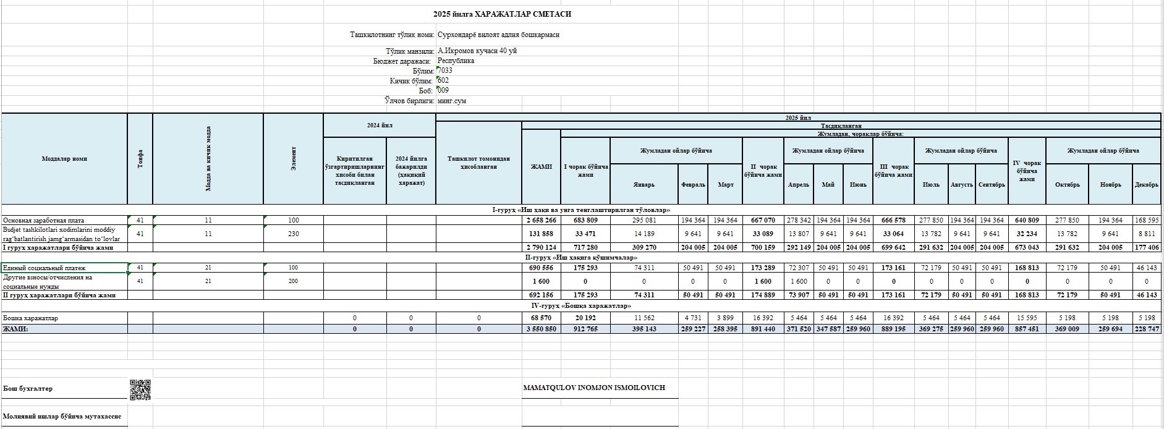Click the address cell А.Икромов кучаси 40 уй
Viewport: 1164px width, 429px height.
tap(477, 51)
